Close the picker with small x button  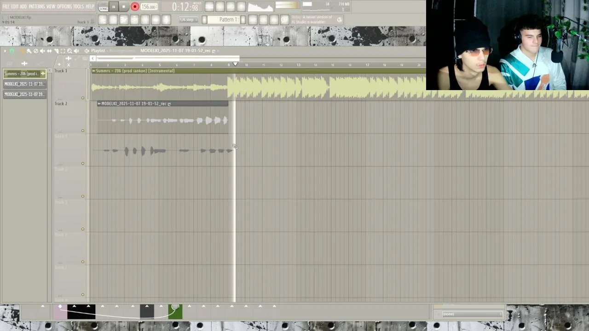coord(69,65)
